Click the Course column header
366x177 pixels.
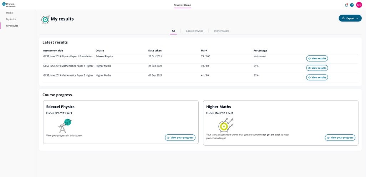[x=100, y=50]
